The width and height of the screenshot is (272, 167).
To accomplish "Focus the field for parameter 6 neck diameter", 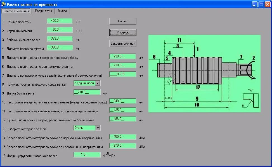I will point(123,65).
